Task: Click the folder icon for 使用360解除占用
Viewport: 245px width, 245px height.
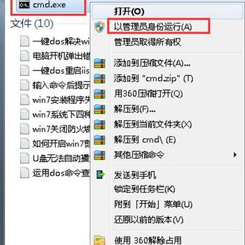Action: coord(100,240)
